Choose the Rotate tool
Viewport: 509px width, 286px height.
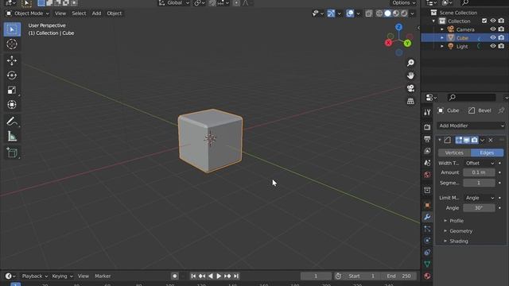click(12, 75)
